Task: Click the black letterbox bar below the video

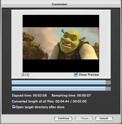Action: click(x=61, y=66)
